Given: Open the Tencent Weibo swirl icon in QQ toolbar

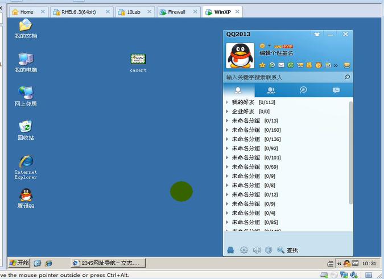Looking at the screenshot, I should click(272, 65).
